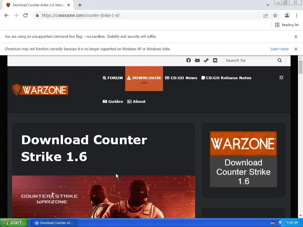This screenshot has height=227, width=303.
Task: Click the sidebar Download Counter Strike 1.6 banner
Action: (x=243, y=159)
